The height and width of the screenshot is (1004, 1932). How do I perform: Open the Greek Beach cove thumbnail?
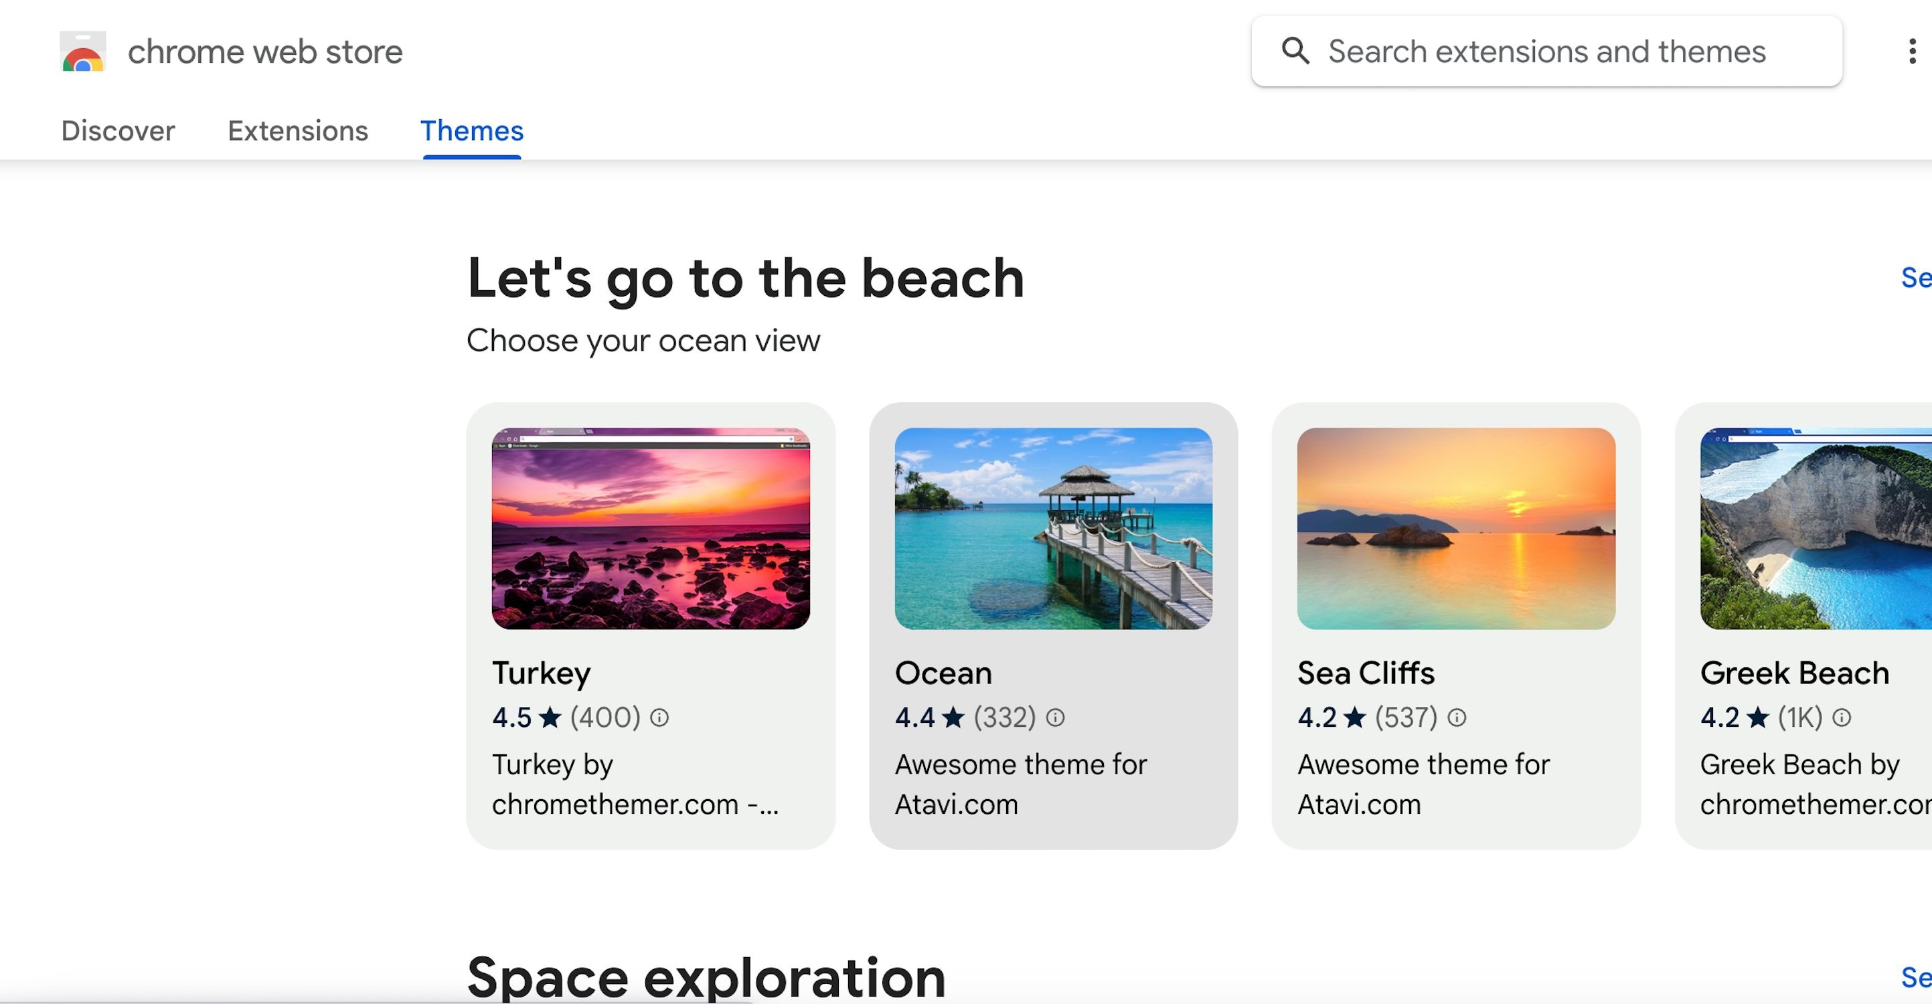click(x=1816, y=529)
